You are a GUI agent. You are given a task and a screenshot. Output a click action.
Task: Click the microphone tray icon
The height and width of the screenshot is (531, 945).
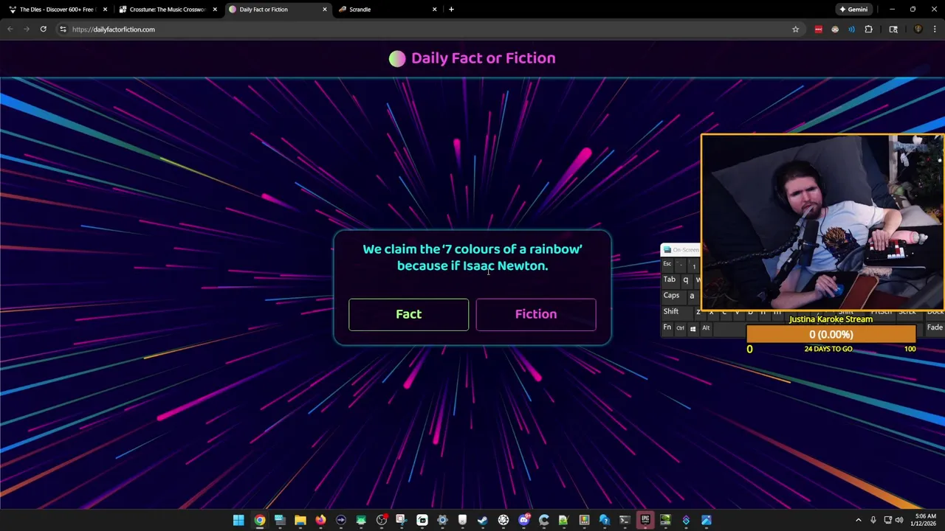pyautogui.click(x=873, y=521)
